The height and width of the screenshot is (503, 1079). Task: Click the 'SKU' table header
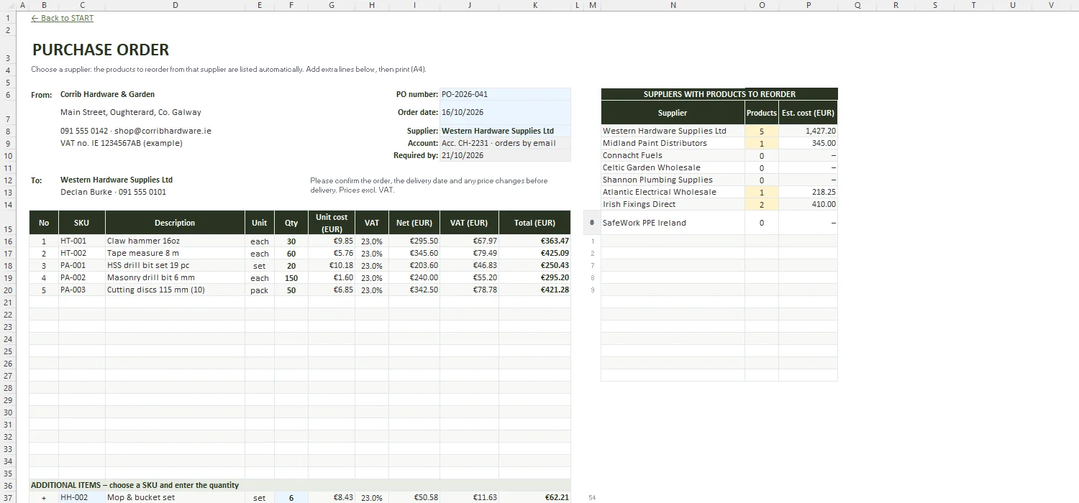[82, 223]
